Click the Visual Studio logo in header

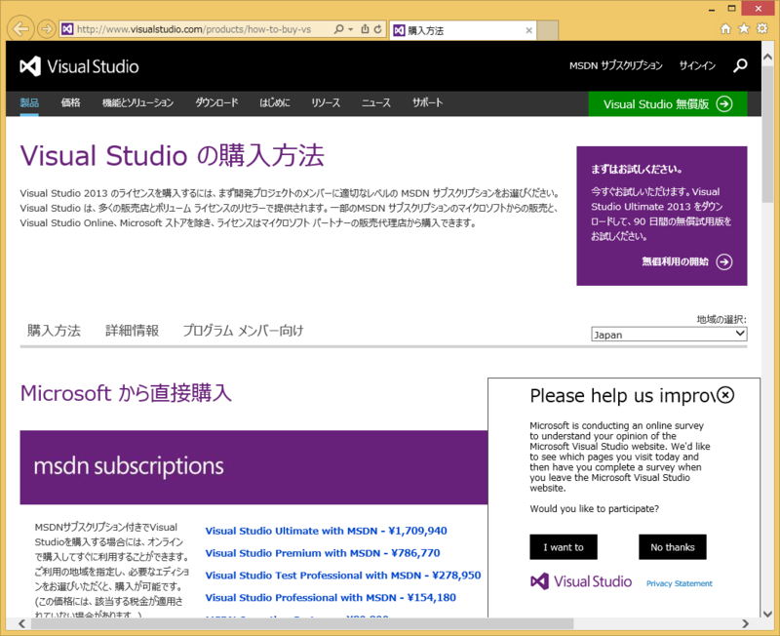[80, 66]
